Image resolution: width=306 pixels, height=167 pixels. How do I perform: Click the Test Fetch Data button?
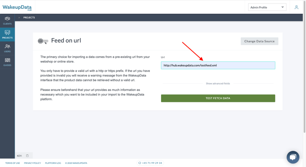(218, 98)
